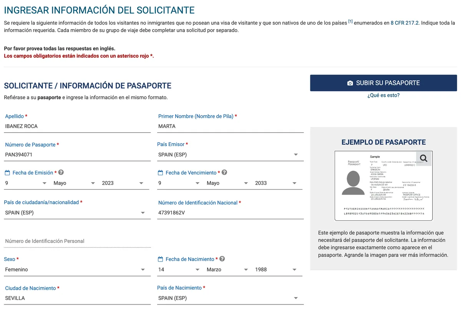Open País de ciudadanía/nacionalidad dropdown
Image resolution: width=461 pixels, height=316 pixels.
pyautogui.click(x=77, y=213)
